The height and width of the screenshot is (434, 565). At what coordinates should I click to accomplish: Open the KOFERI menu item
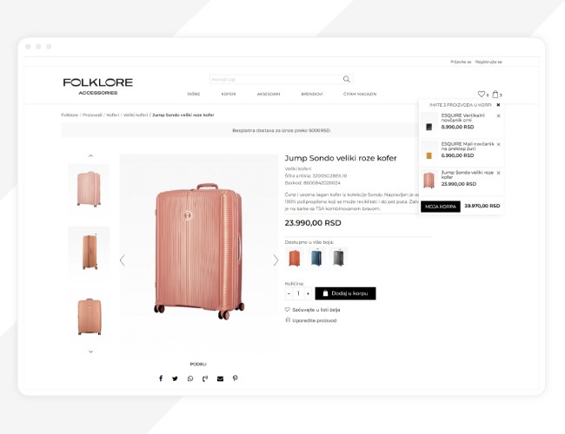[229, 94]
